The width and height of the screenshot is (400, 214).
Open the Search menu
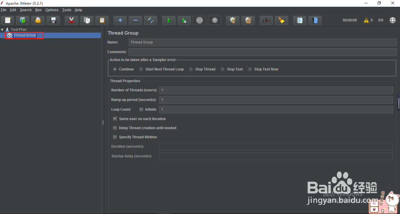[26, 10]
